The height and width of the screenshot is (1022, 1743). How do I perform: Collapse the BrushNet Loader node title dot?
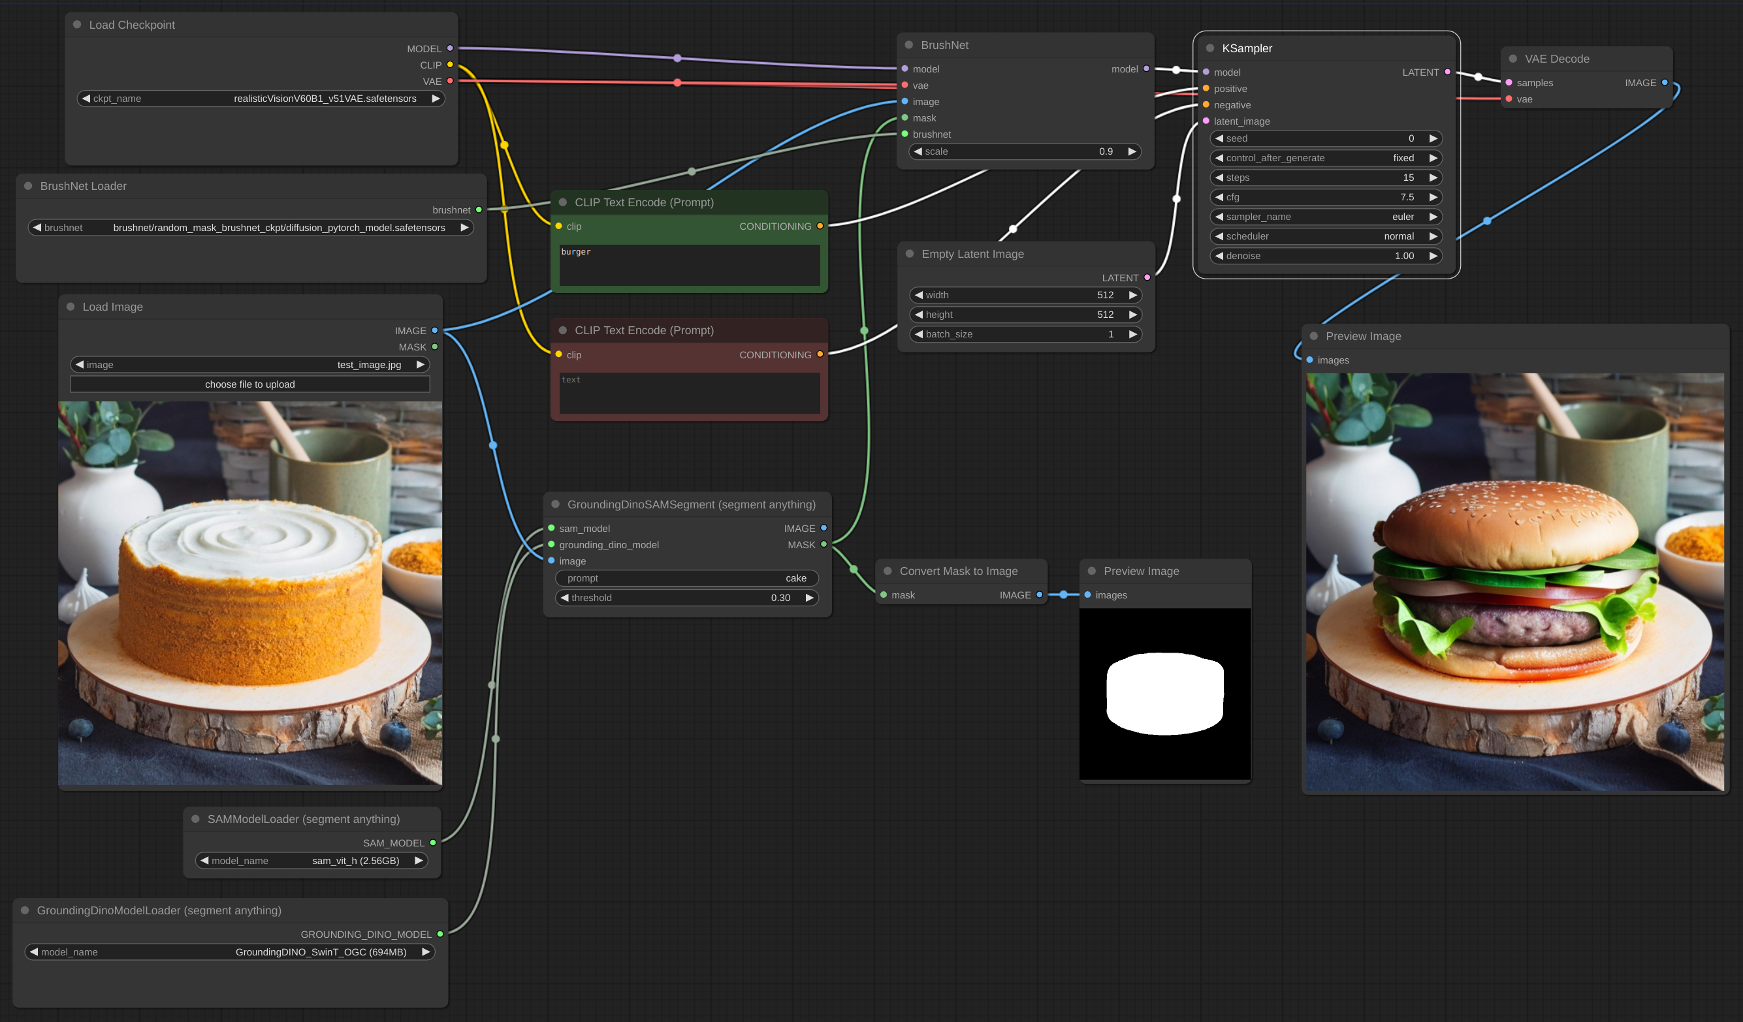28,186
